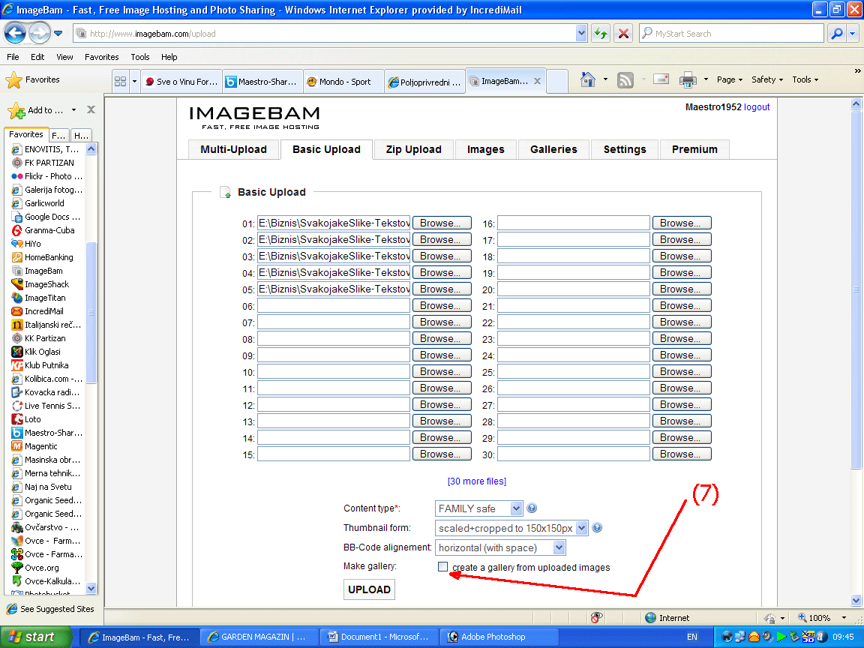The width and height of the screenshot is (864, 648).
Task: Open the Favorites menu
Action: (x=102, y=57)
